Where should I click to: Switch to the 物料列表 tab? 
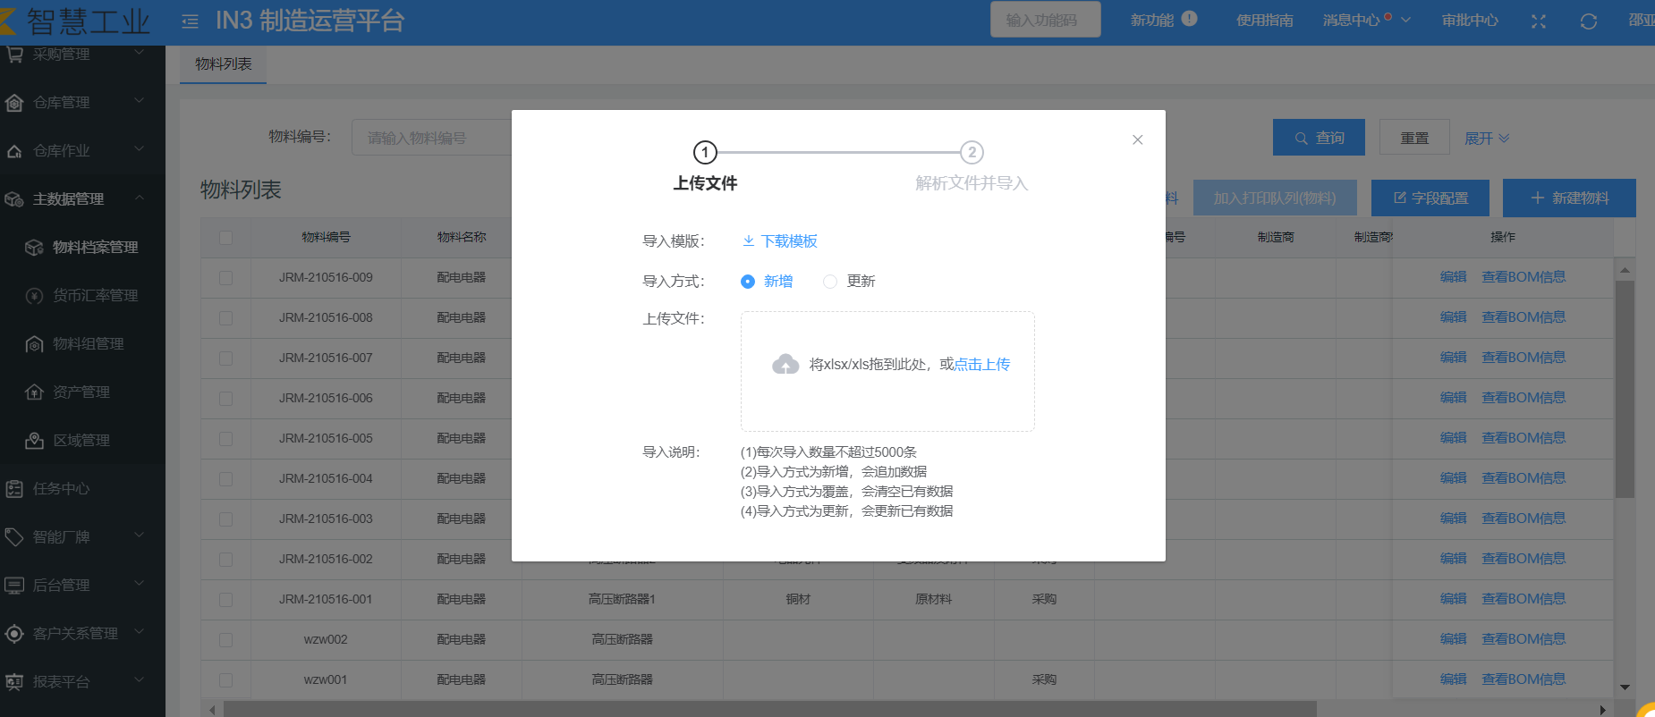click(x=223, y=64)
